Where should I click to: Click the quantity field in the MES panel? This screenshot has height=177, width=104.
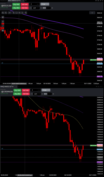click(33, 4)
